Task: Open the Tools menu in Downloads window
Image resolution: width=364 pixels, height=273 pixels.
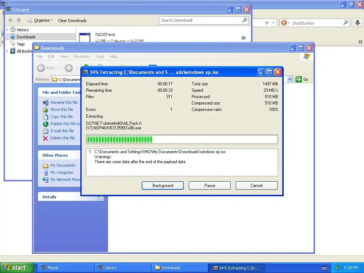Action: (100, 57)
